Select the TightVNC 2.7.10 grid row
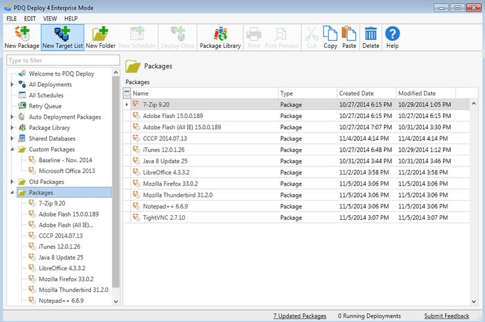Viewport: 485px width, 322px height. 296,218
